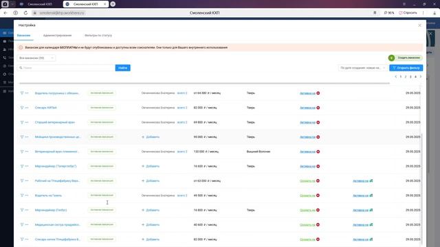The width and height of the screenshot is (440, 247).
Task: Click browser back arrow
Action: pos(5,13)
